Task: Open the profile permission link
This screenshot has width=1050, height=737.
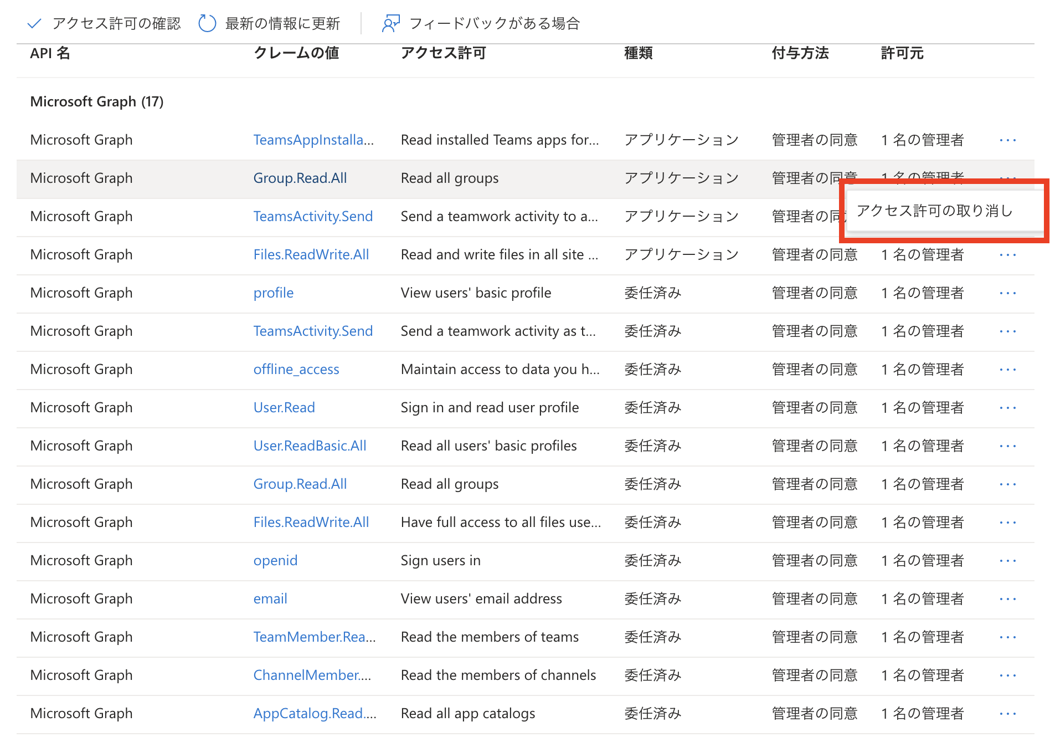Action: (x=274, y=293)
